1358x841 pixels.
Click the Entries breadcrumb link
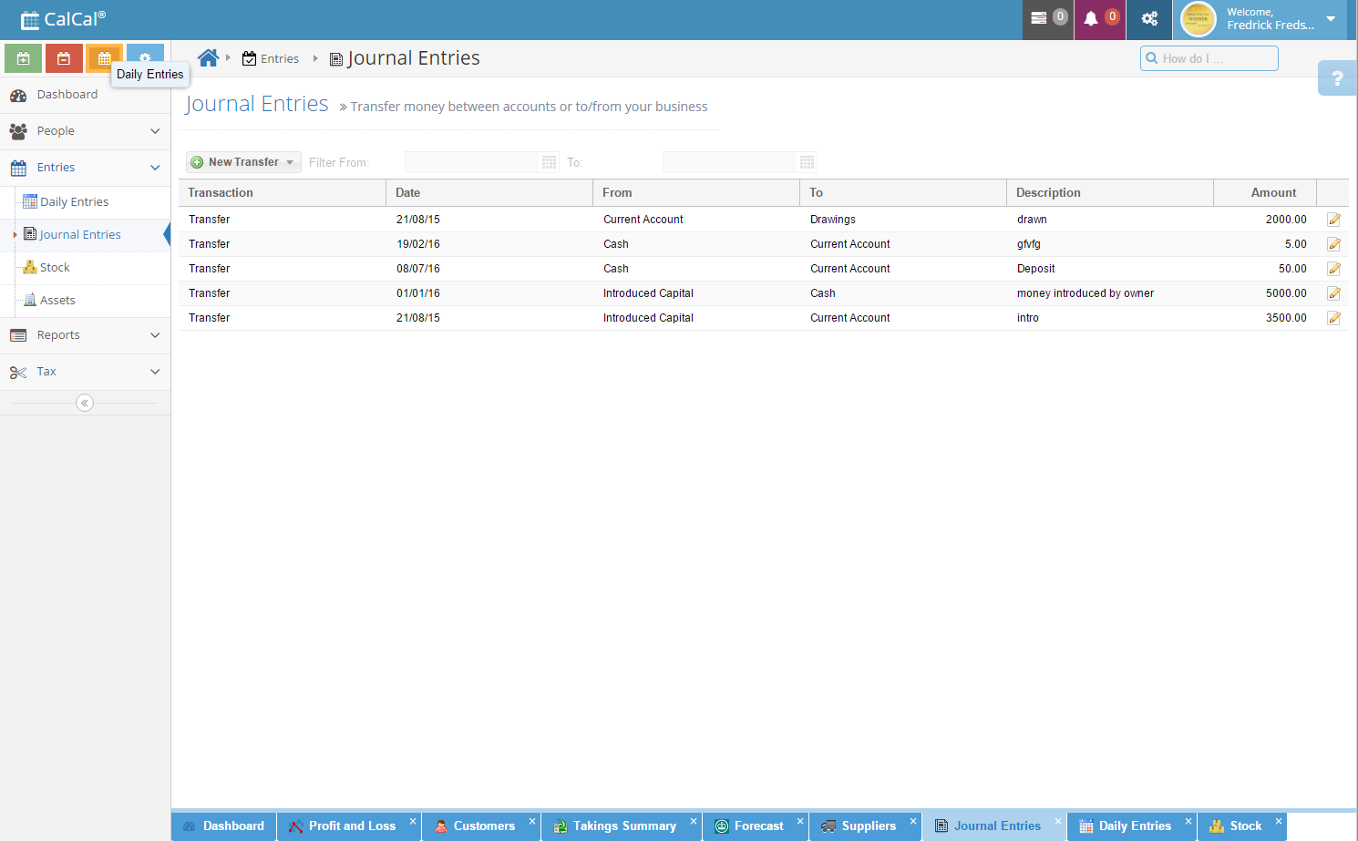click(279, 59)
